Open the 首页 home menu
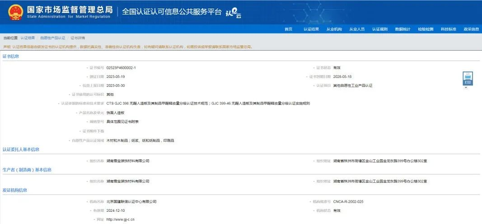The height and width of the screenshot is (224, 482). [288, 29]
